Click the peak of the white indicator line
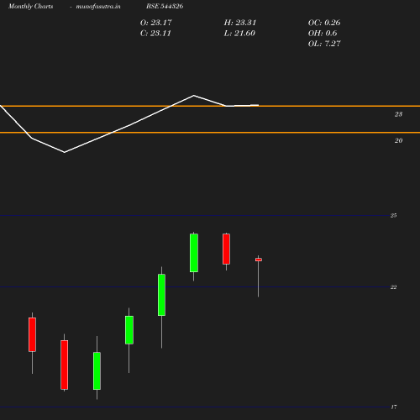The width and height of the screenshot is (420, 420). click(x=194, y=96)
